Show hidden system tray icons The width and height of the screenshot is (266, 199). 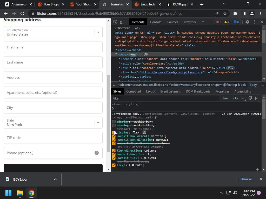coord(221,193)
